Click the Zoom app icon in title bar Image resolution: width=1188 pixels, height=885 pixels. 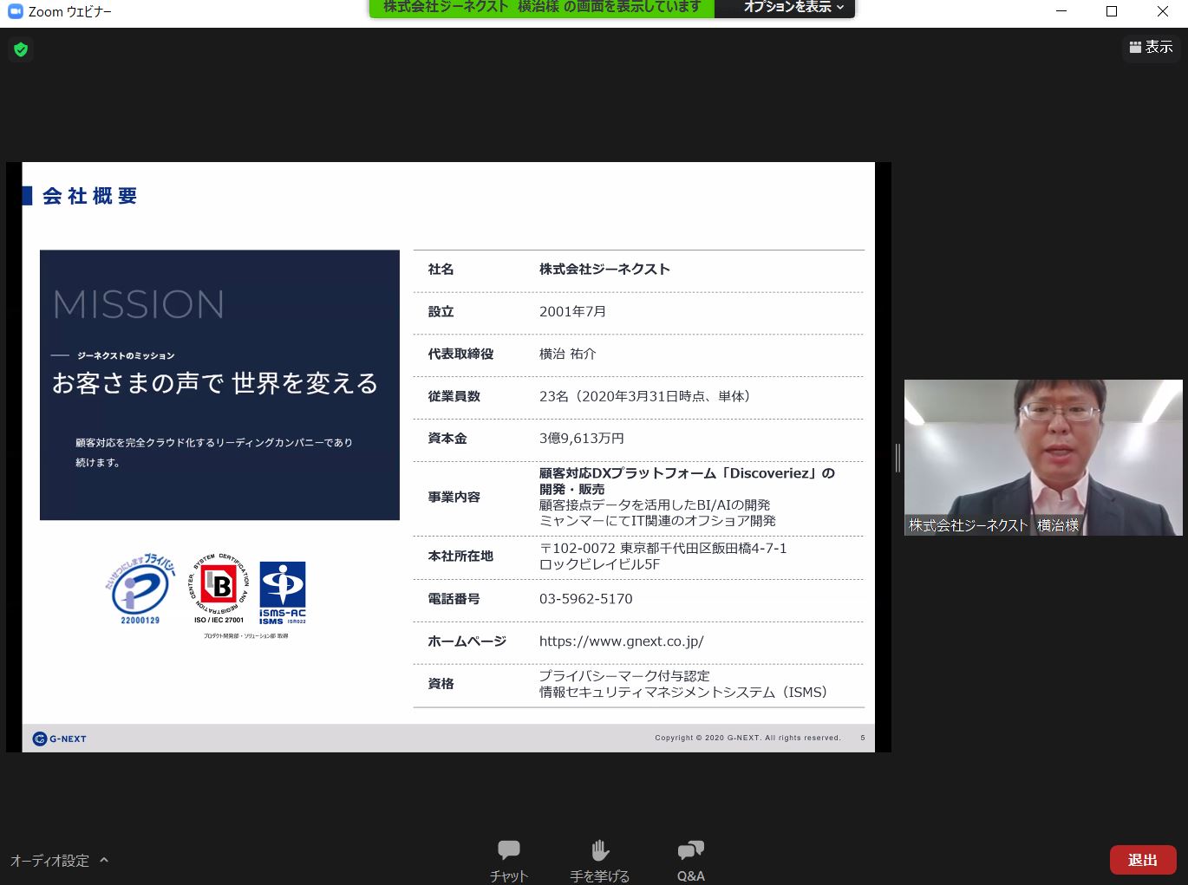15,11
